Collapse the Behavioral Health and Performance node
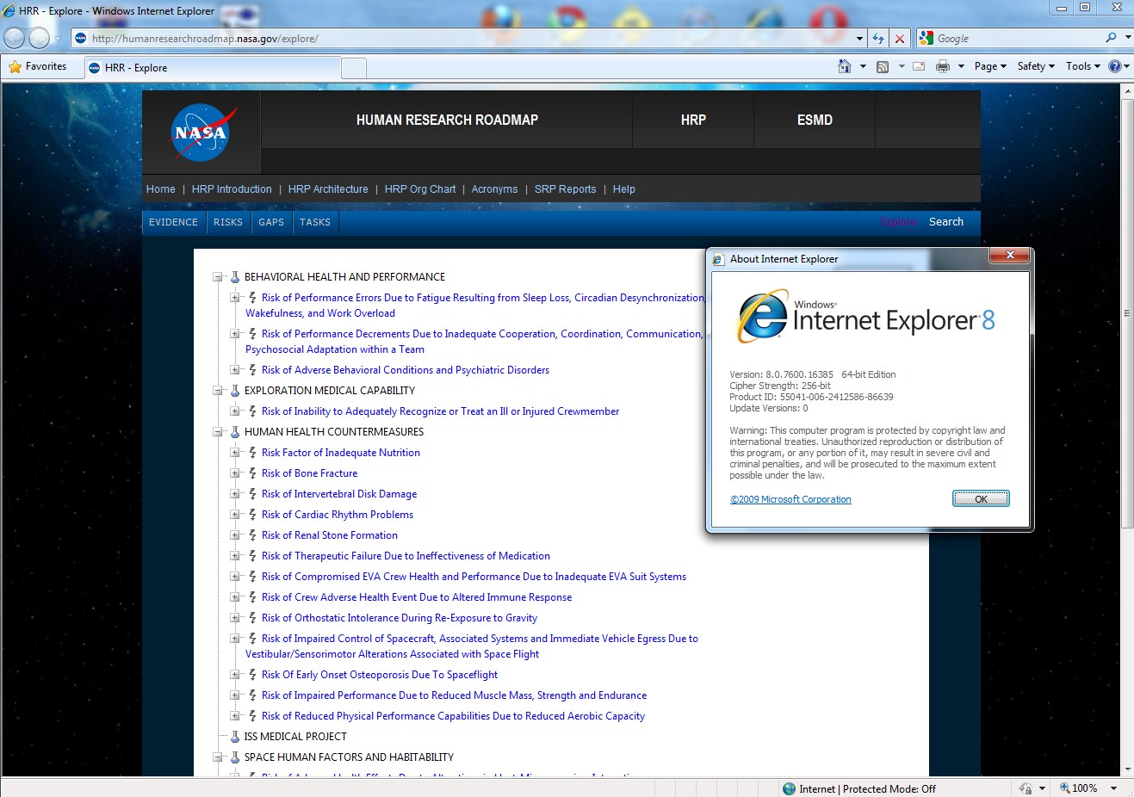 [x=218, y=277]
